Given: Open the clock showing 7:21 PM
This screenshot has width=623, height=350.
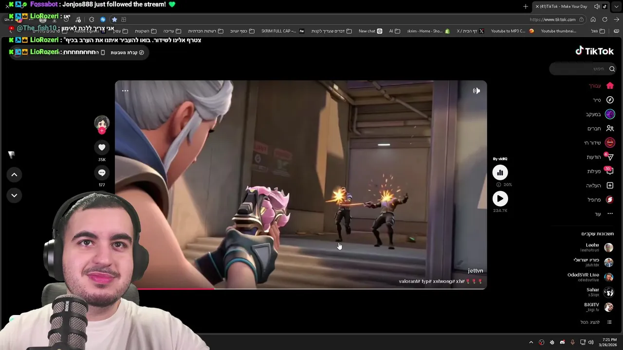Looking at the screenshot, I should click(609, 342).
